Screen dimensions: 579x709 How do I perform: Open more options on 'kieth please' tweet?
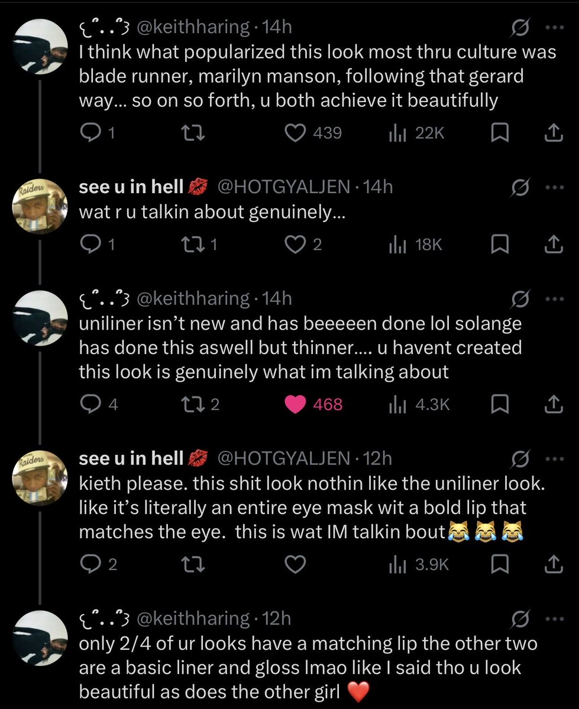click(x=553, y=458)
